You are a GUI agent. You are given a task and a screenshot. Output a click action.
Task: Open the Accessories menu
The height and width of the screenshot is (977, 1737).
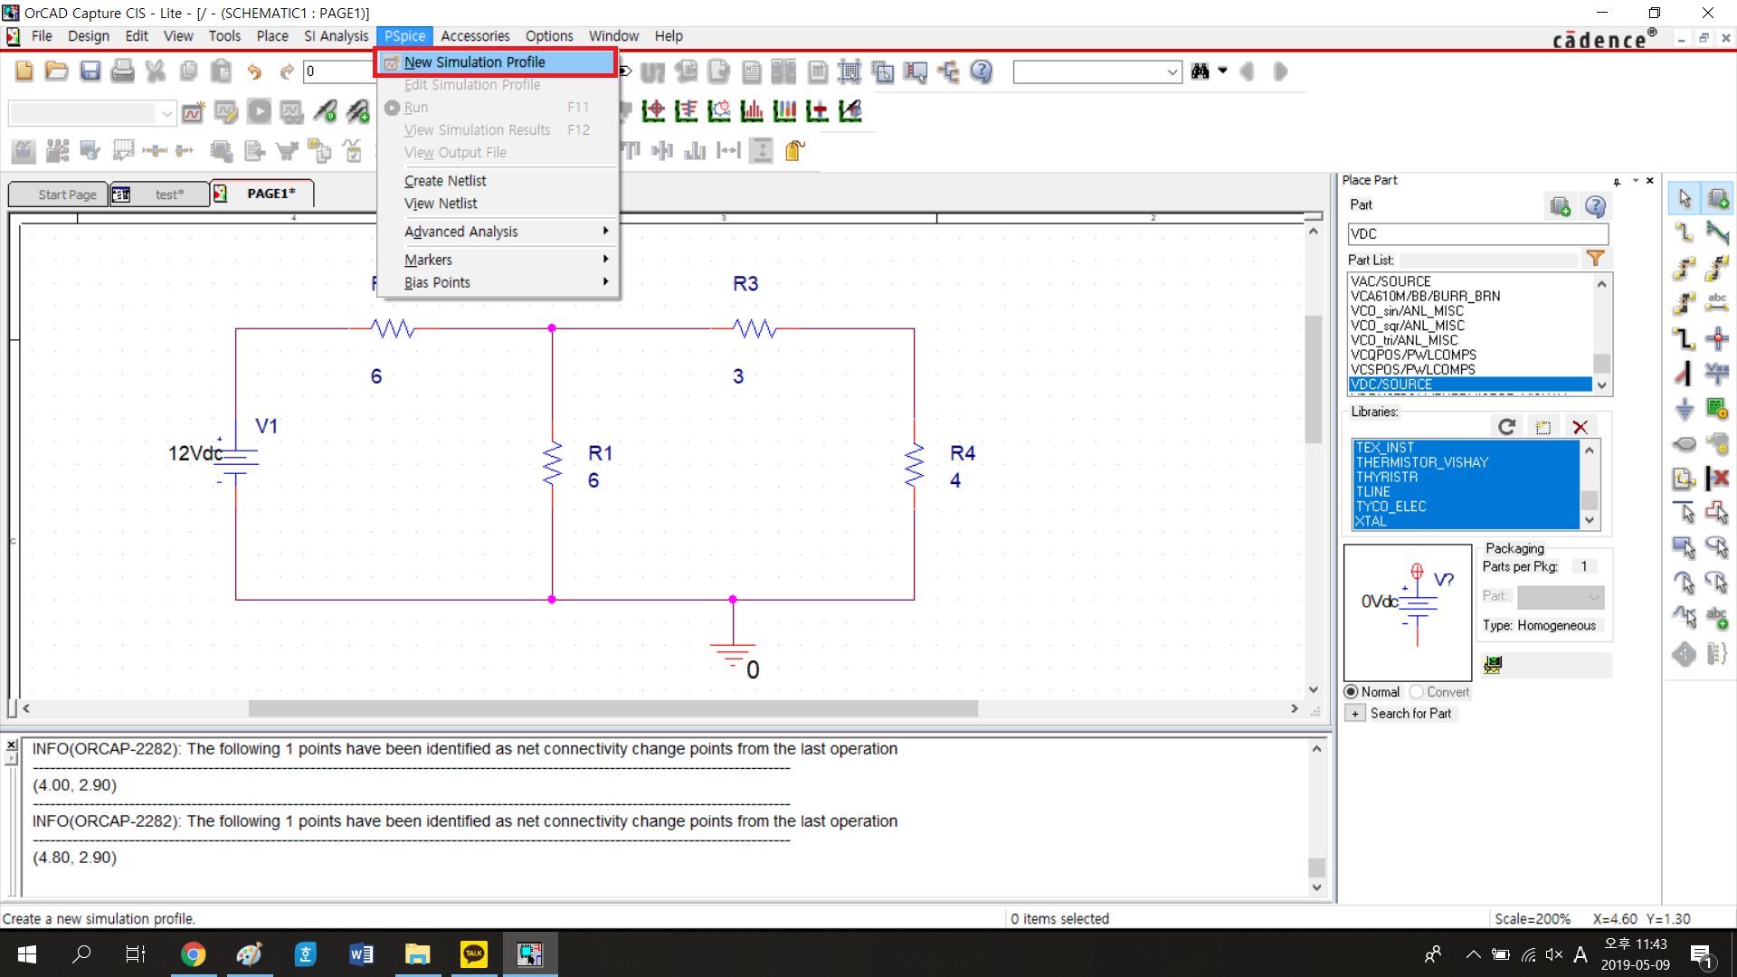coord(475,36)
